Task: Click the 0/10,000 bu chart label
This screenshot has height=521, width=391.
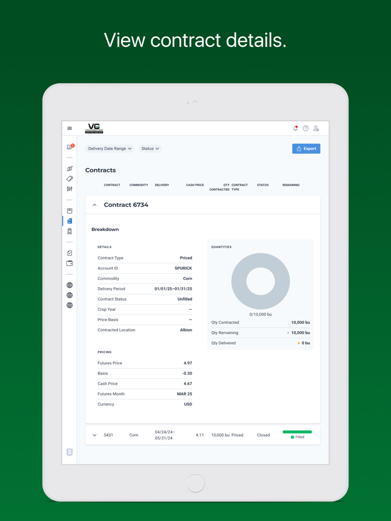Action: pyautogui.click(x=260, y=314)
